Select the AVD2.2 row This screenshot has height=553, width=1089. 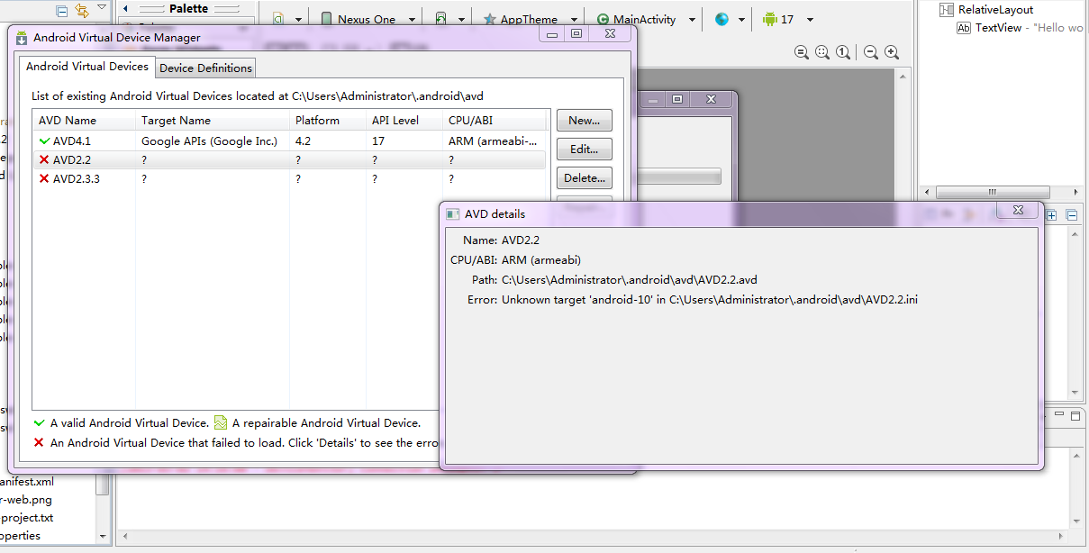point(289,160)
